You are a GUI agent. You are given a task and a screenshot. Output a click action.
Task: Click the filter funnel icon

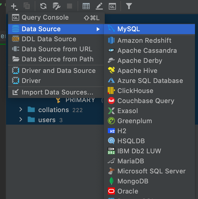pos(129,6)
